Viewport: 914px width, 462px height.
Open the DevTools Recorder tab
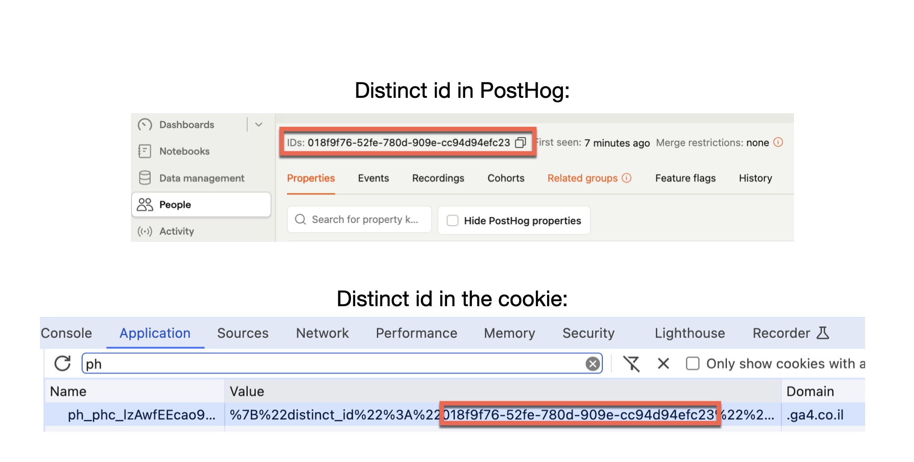click(790, 333)
